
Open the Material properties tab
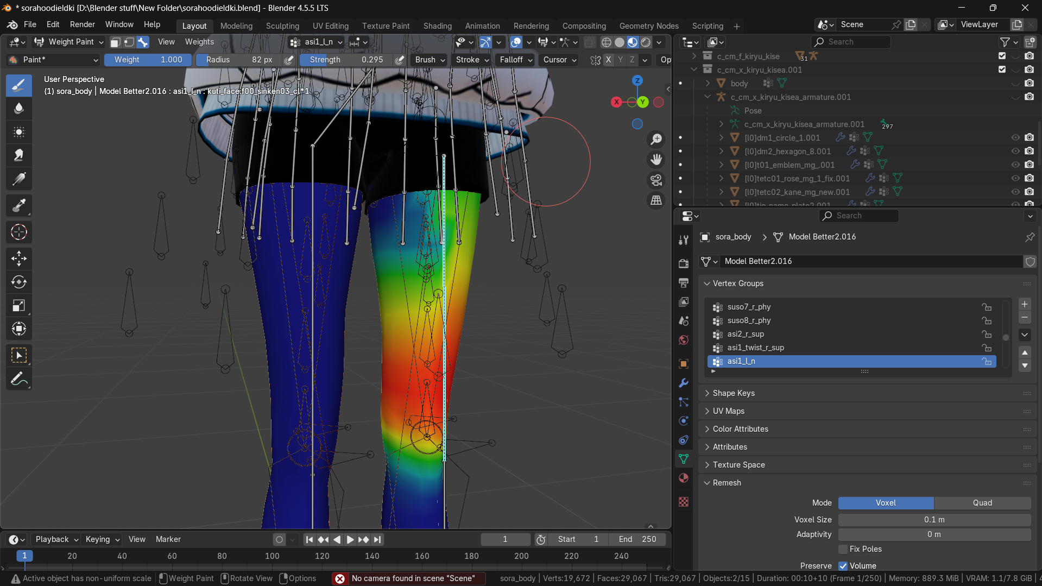[684, 478]
